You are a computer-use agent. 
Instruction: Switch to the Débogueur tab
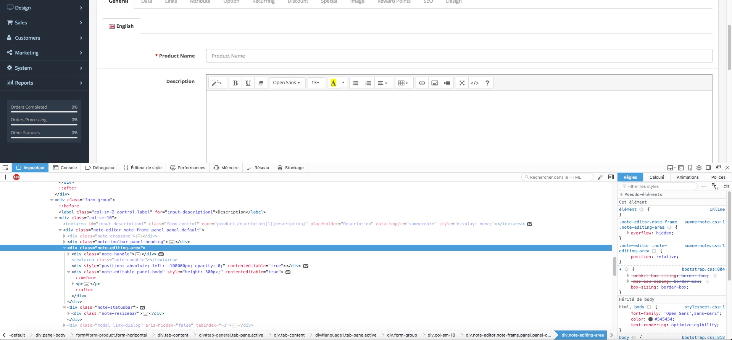100,168
